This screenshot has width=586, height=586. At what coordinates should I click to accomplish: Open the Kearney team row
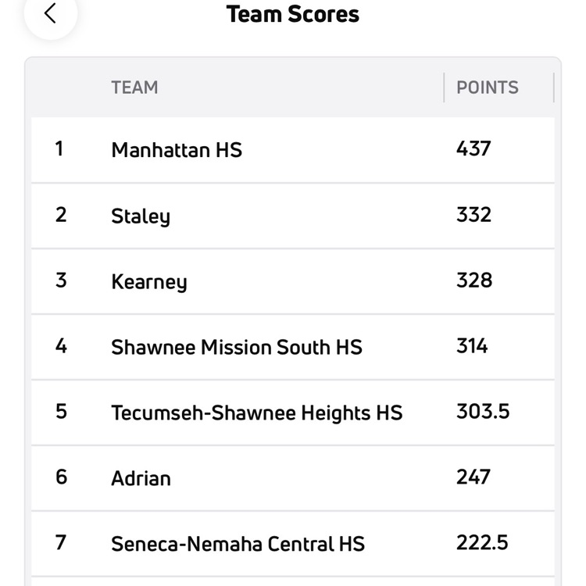149,281
